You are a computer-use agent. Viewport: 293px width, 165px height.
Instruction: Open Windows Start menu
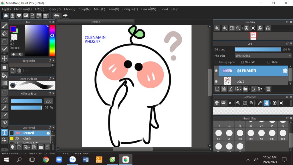[6, 160]
